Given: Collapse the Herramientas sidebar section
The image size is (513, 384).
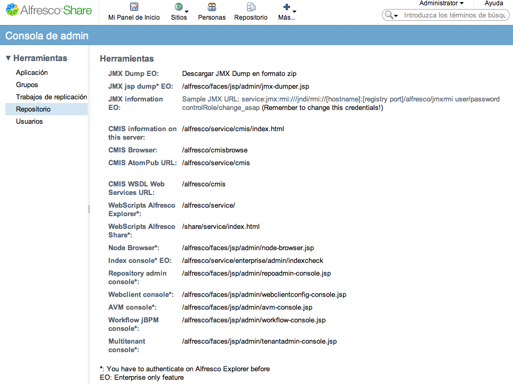Looking at the screenshot, I should (8, 58).
